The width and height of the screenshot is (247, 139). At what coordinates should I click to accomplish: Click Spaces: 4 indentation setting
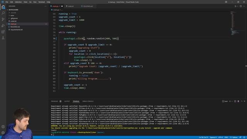(x=213, y=137)
